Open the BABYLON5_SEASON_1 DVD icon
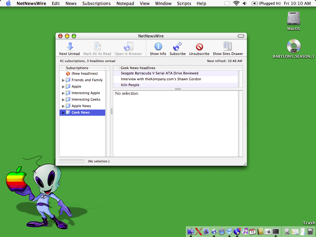Viewport: 316px width, 237px height. (293, 46)
